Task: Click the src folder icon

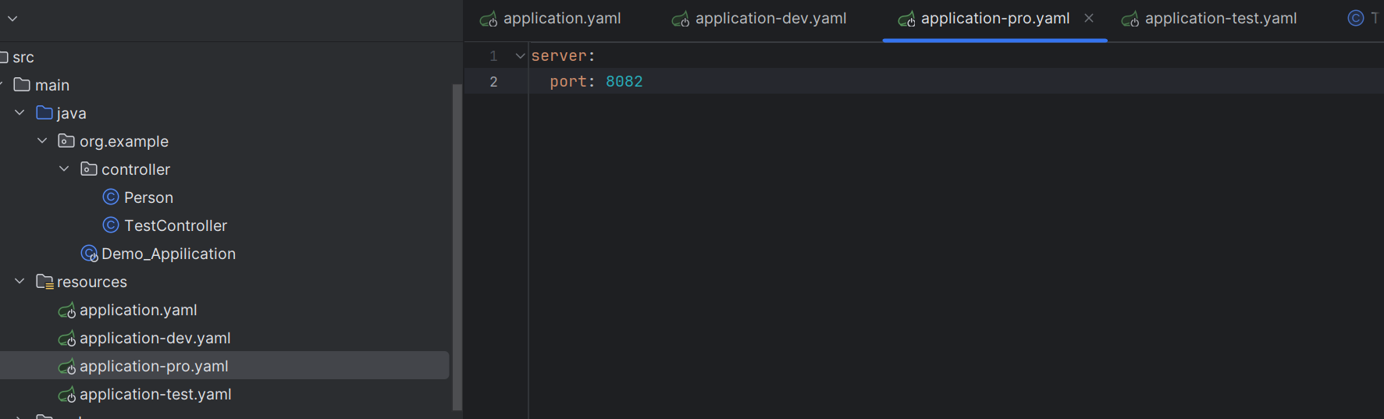Action: pyautogui.click(x=4, y=57)
